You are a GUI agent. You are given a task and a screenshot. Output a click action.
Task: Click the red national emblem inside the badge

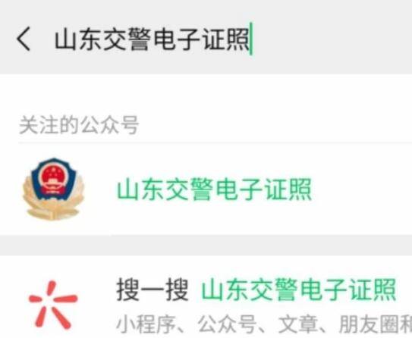tap(53, 179)
